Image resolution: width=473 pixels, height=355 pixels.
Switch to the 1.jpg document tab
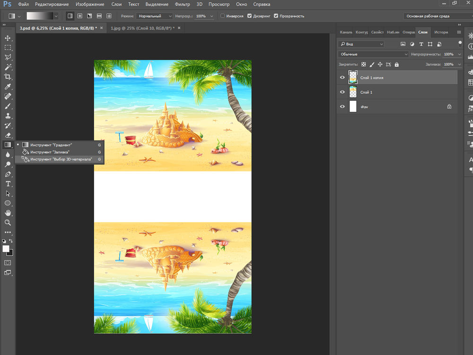141,28
